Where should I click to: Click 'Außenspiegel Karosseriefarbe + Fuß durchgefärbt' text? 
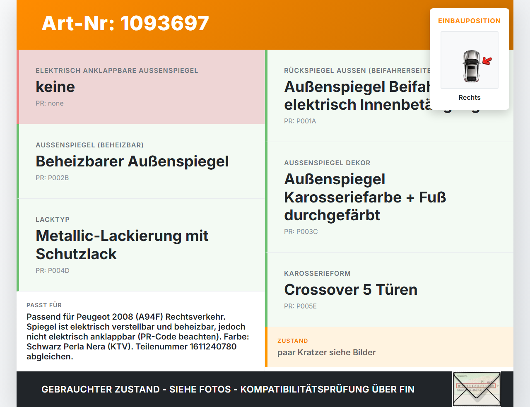pyautogui.click(x=365, y=197)
